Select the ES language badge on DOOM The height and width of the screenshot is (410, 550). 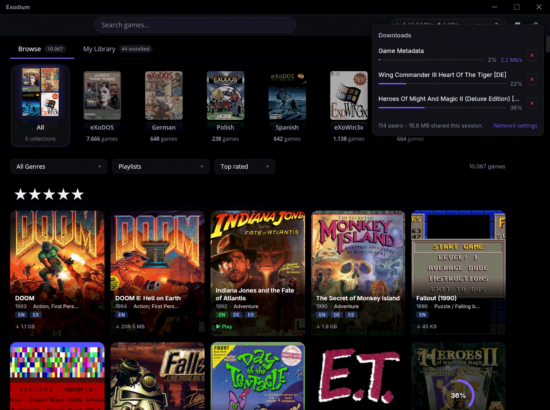36,315
